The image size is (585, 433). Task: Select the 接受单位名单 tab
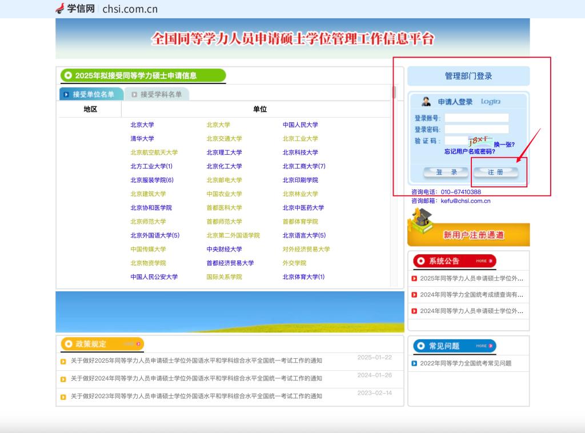pos(91,94)
